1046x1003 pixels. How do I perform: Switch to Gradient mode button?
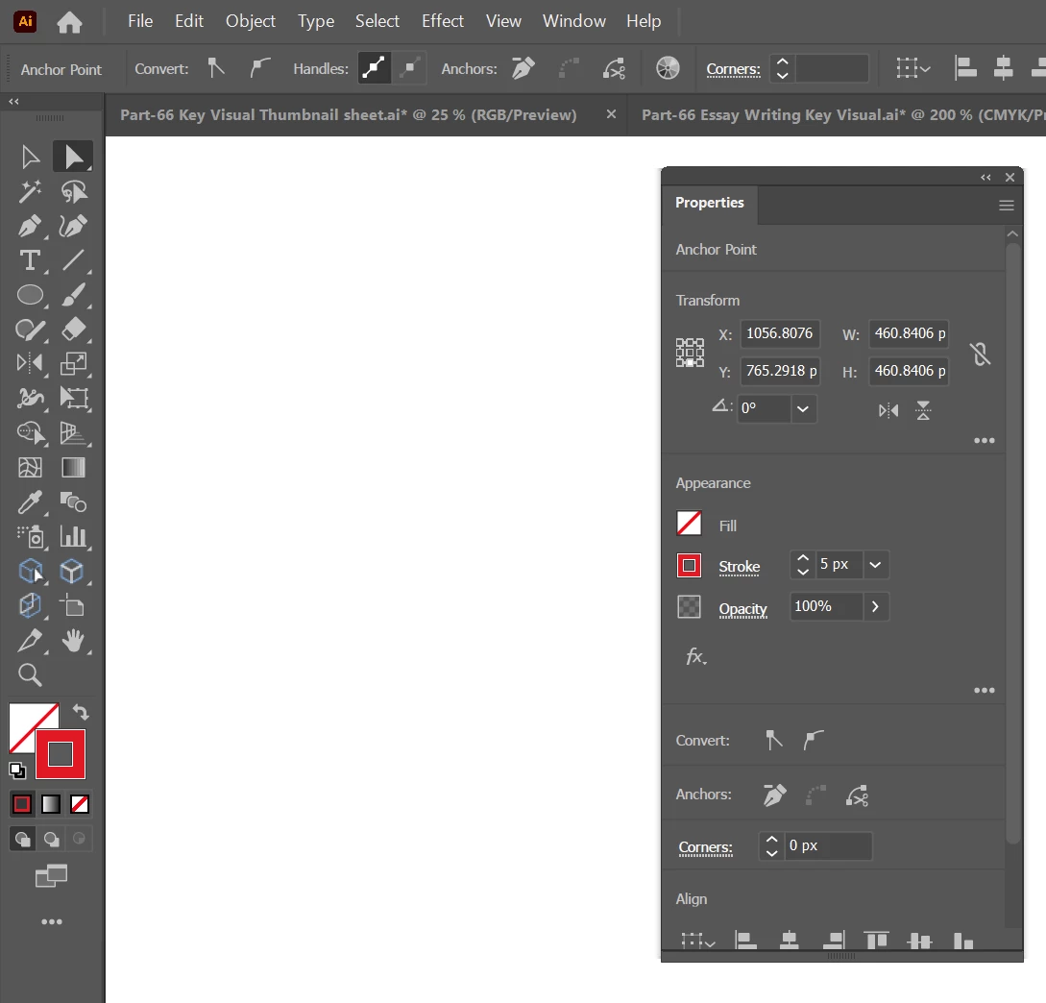point(51,804)
